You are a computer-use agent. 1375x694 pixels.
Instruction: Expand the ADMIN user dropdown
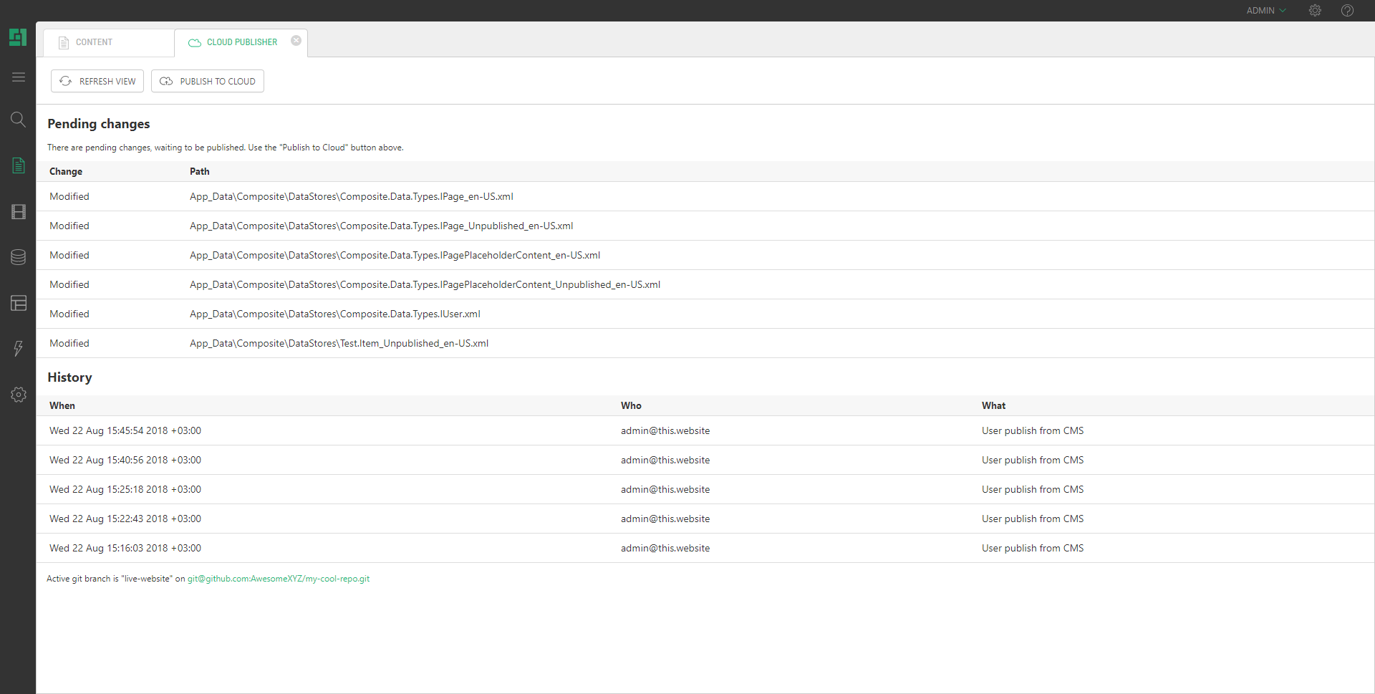(x=1265, y=11)
